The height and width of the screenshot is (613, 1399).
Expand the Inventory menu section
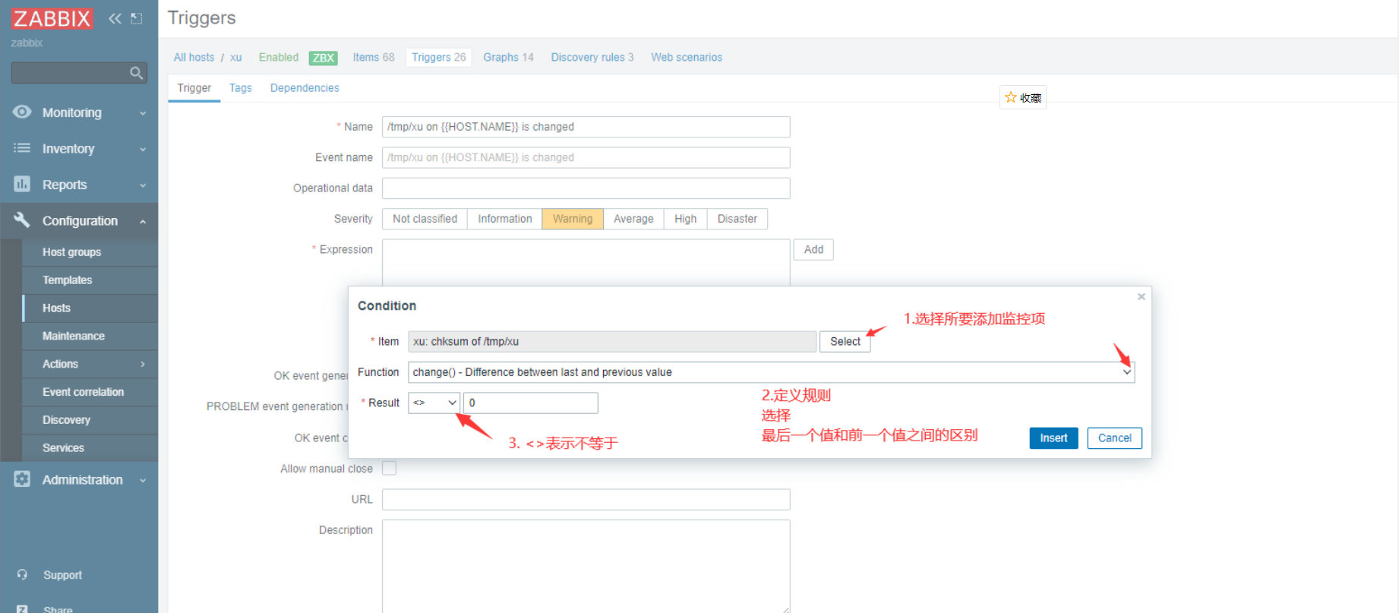pyautogui.click(x=143, y=149)
